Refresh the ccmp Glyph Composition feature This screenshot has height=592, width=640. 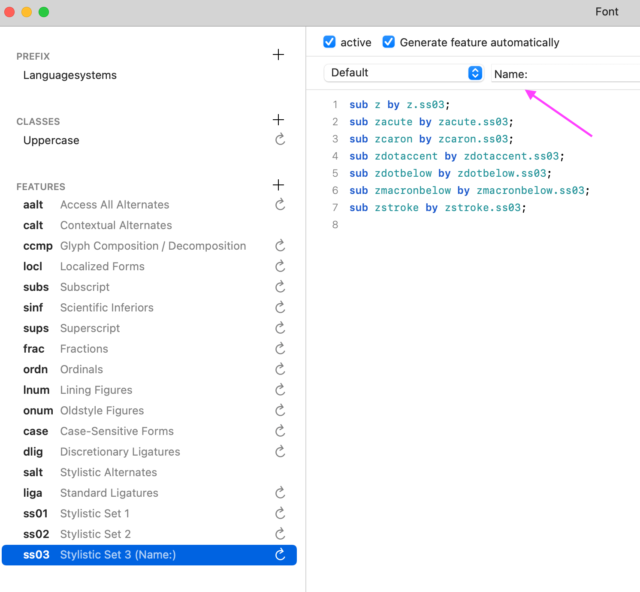point(280,245)
